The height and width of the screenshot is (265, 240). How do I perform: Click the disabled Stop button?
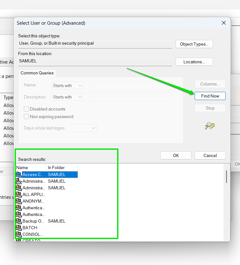(210, 108)
